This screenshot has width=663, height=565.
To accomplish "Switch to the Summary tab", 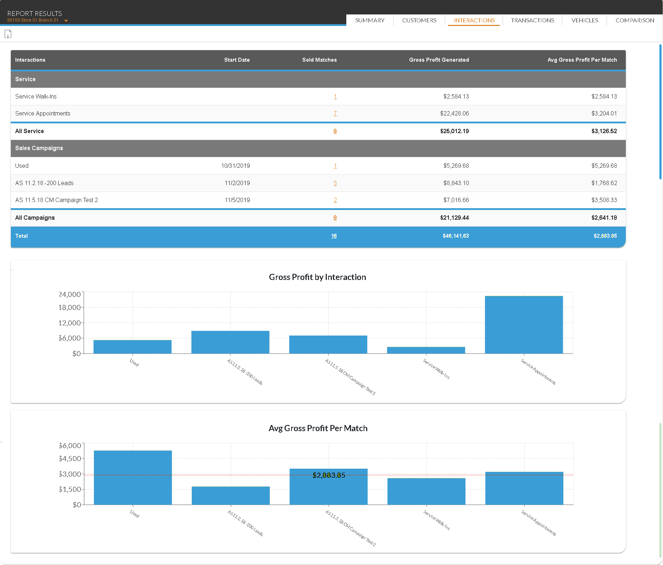I will pyautogui.click(x=369, y=21).
